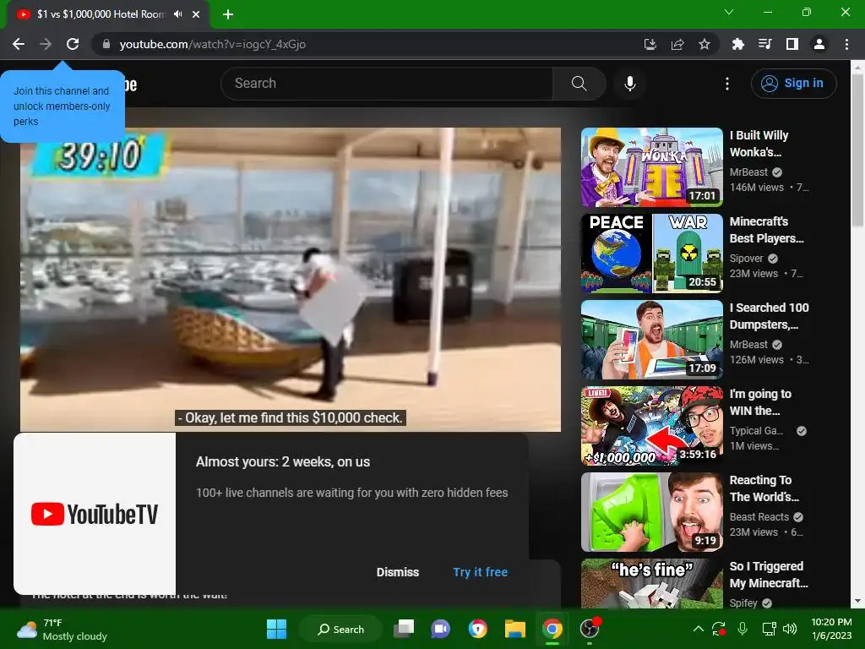Viewport: 865px width, 649px height.
Task: Open the I Built Willy Wonka's thumbnail
Action: [x=651, y=167]
